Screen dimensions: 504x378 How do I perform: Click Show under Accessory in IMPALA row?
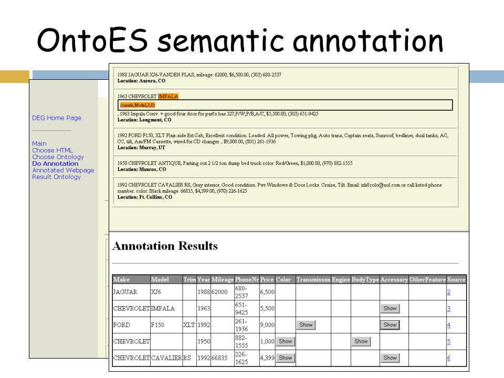(x=390, y=309)
